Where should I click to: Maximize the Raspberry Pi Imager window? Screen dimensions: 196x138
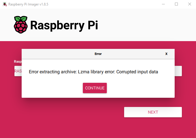click(176, 4)
